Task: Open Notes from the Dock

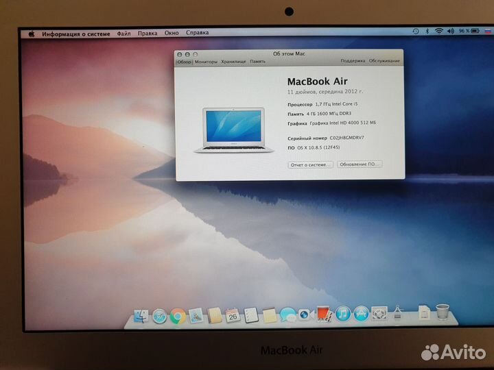Action: 270,315
